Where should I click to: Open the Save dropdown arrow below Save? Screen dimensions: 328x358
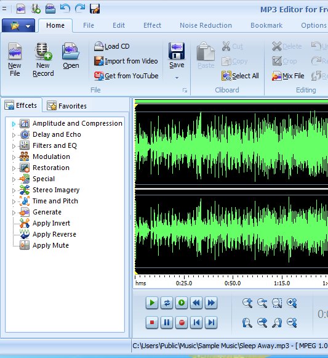pos(177,78)
